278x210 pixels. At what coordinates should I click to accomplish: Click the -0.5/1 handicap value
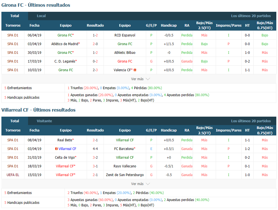pos(169,166)
